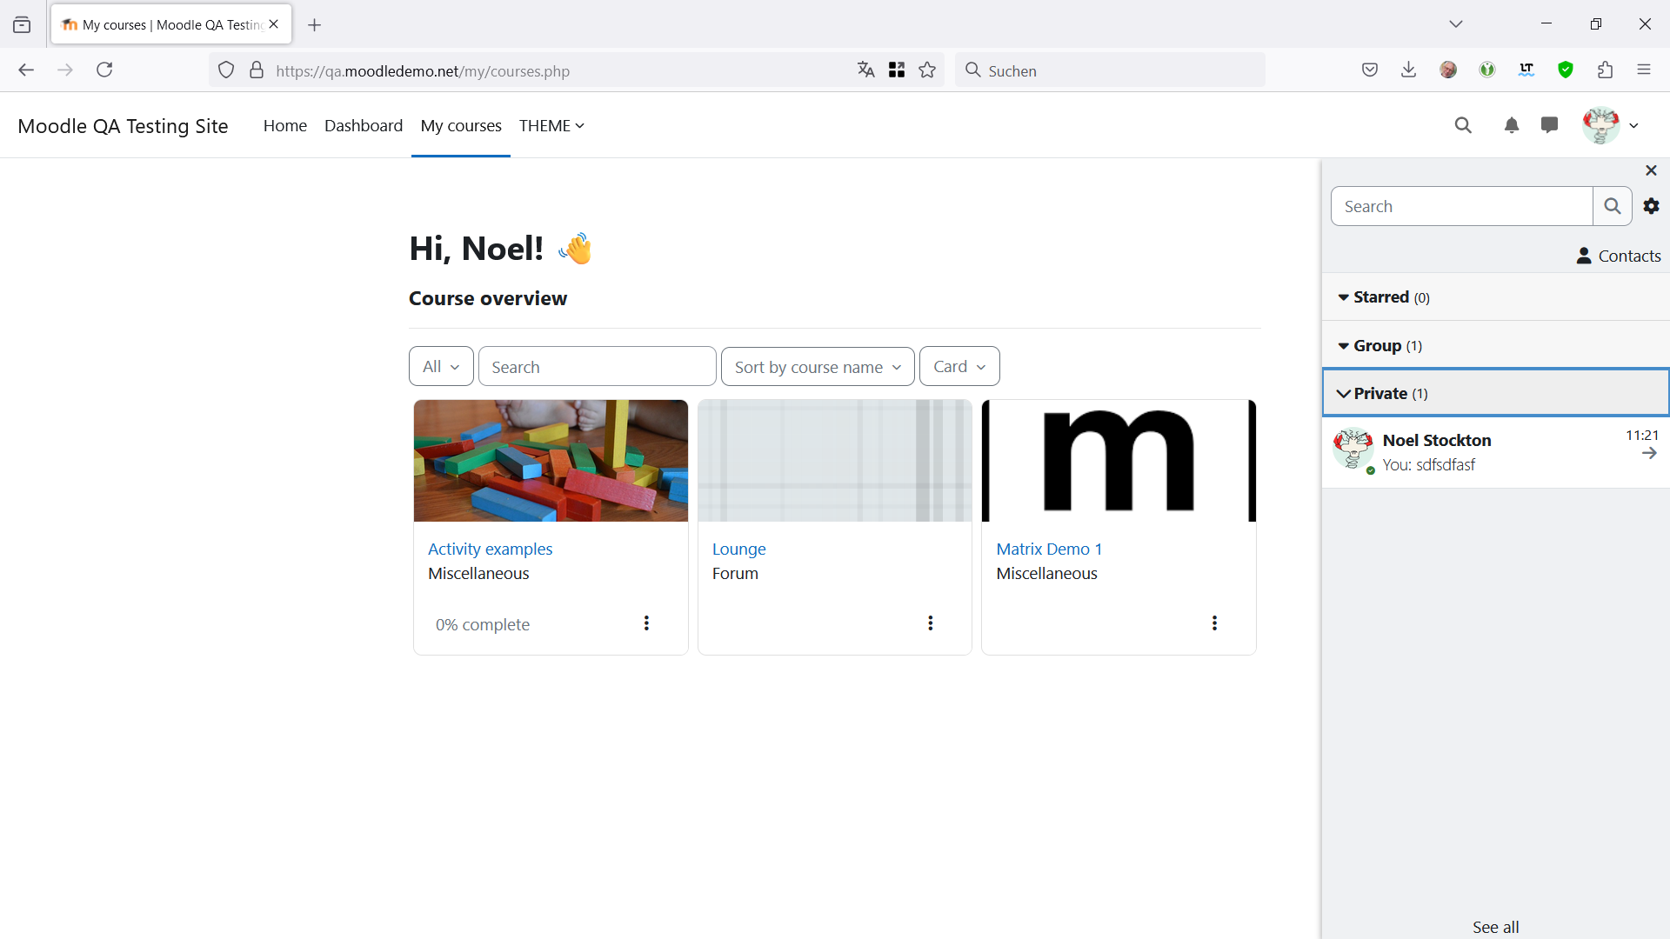Open Contacts in messaging drawer
Viewport: 1670px width, 939px height.
(x=1619, y=256)
